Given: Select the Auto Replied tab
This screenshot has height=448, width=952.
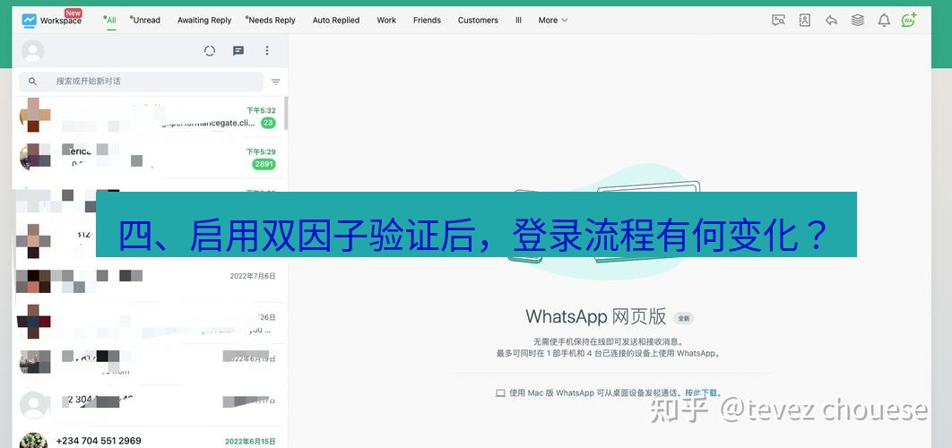Looking at the screenshot, I should [336, 20].
